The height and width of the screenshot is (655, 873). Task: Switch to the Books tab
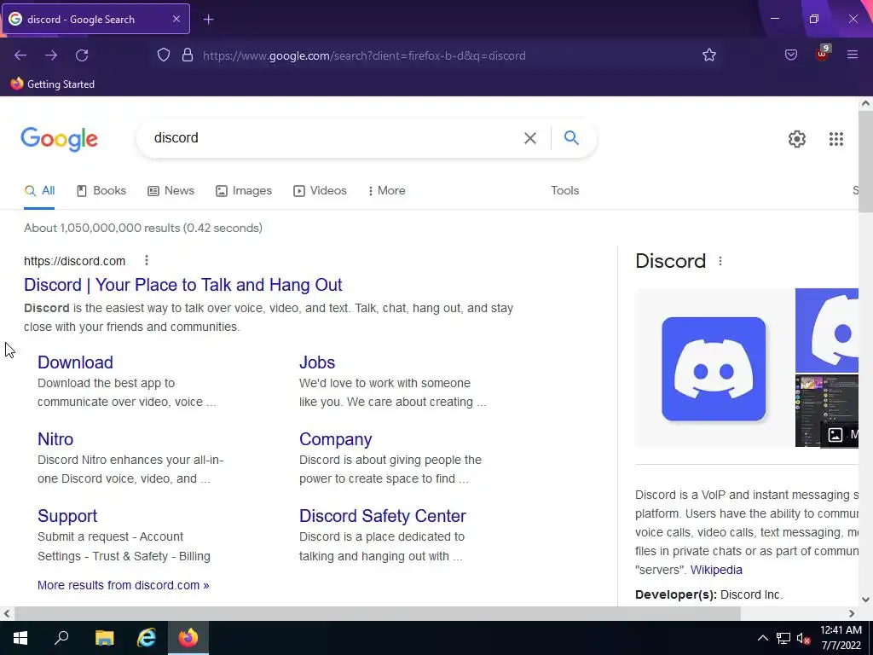[x=101, y=190]
